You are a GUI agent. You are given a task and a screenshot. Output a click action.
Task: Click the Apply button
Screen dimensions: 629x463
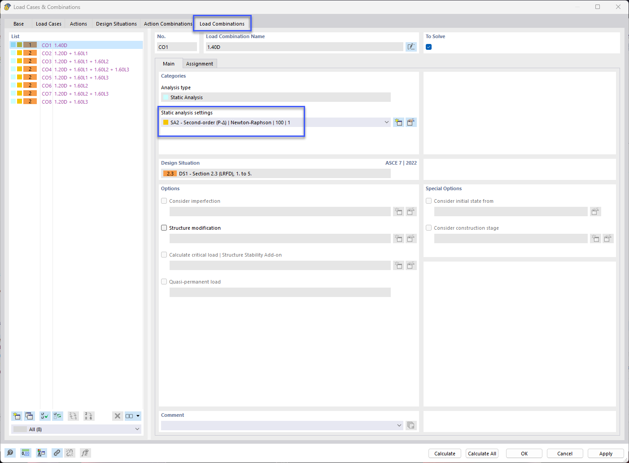606,454
